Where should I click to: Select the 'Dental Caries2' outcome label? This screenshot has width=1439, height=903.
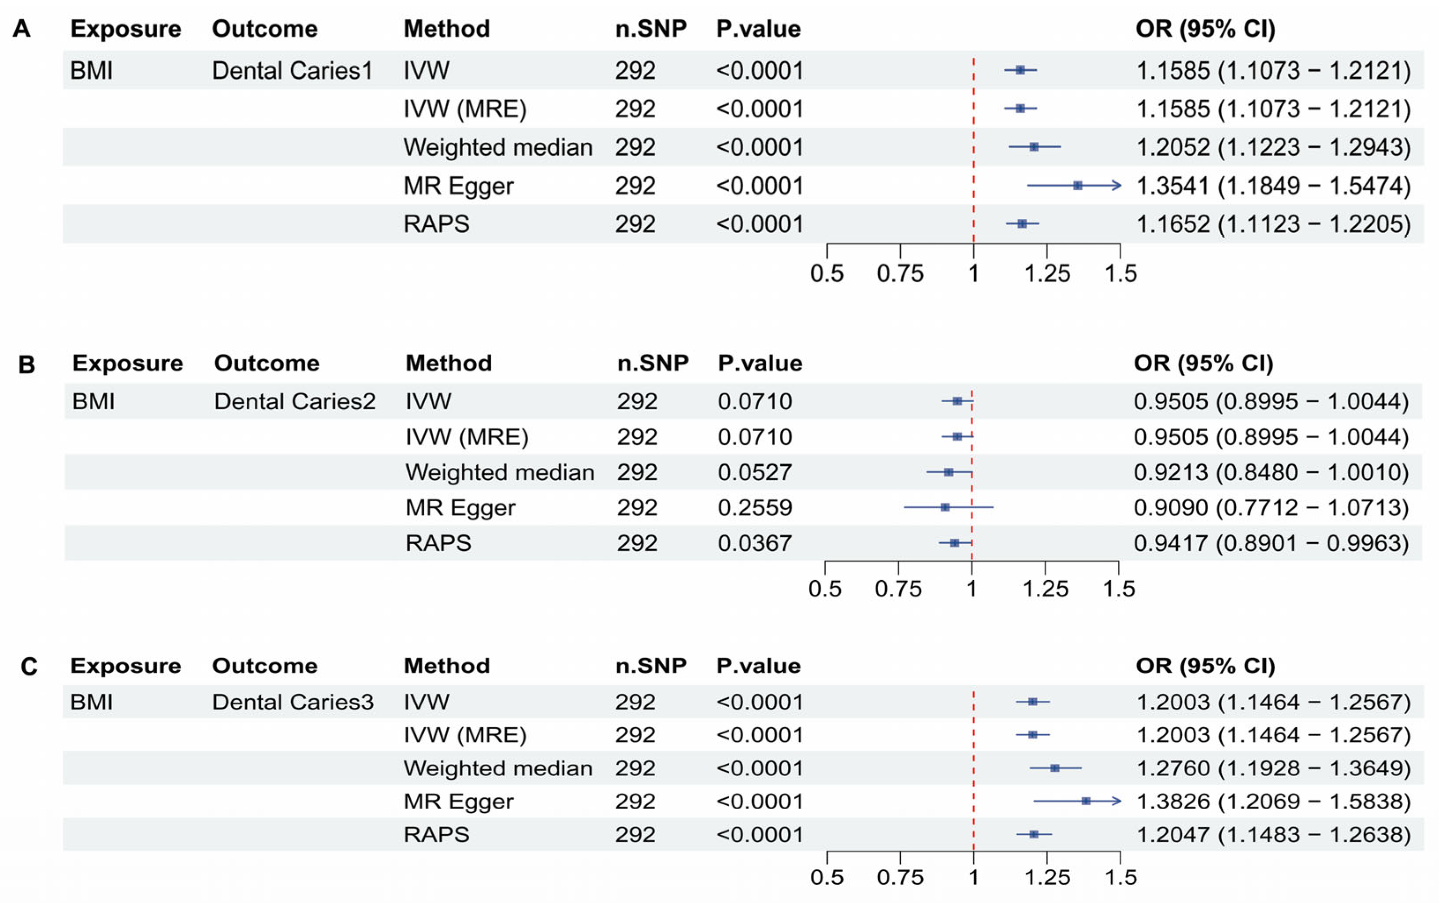point(294,401)
